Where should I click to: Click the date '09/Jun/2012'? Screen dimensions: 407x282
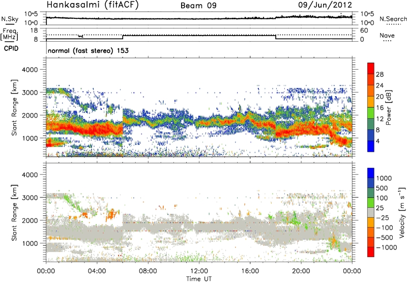click(325, 5)
